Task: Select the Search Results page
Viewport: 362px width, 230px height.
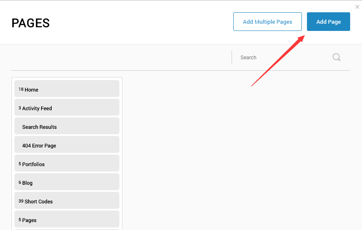Action: [x=67, y=127]
